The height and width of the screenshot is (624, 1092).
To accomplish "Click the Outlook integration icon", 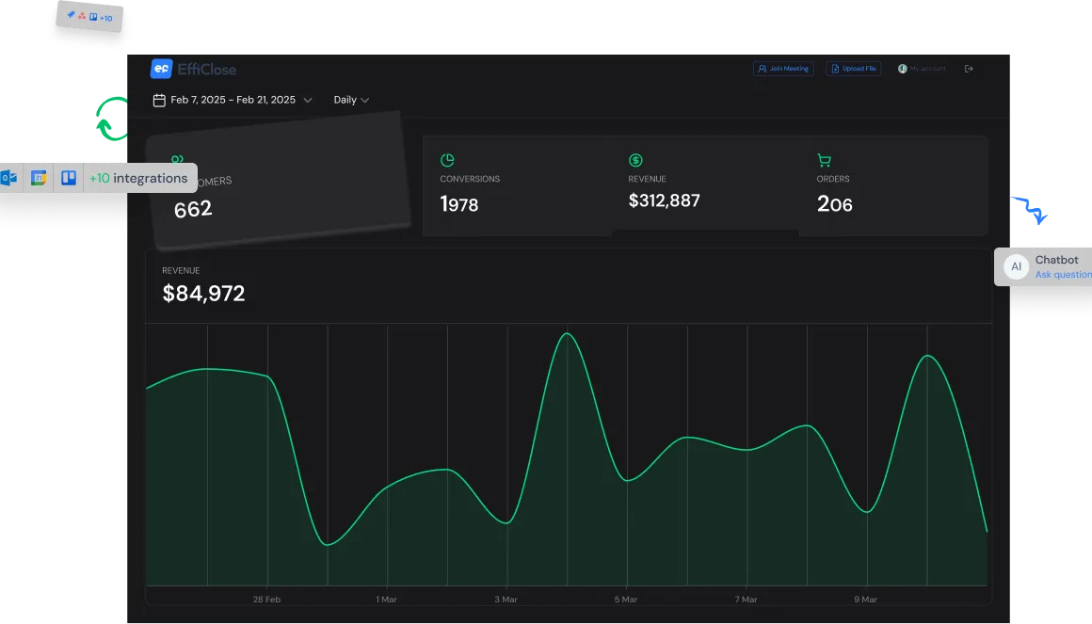I will coord(9,177).
